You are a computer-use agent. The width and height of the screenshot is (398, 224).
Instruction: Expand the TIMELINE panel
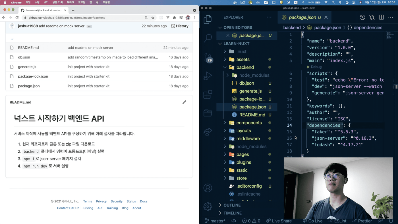[220, 213]
